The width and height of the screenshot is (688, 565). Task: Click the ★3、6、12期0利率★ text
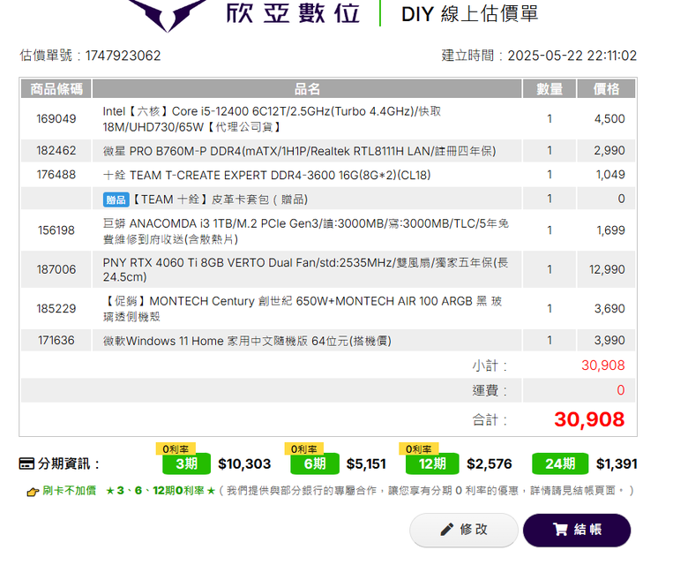coord(161,491)
